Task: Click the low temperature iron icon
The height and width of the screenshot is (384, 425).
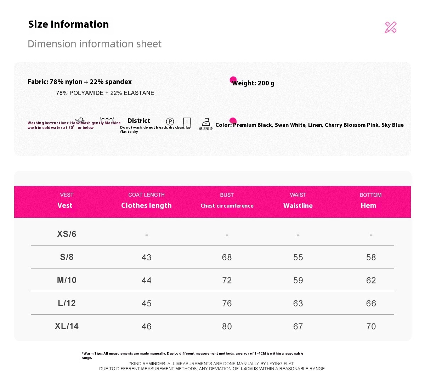Action: 206,122
